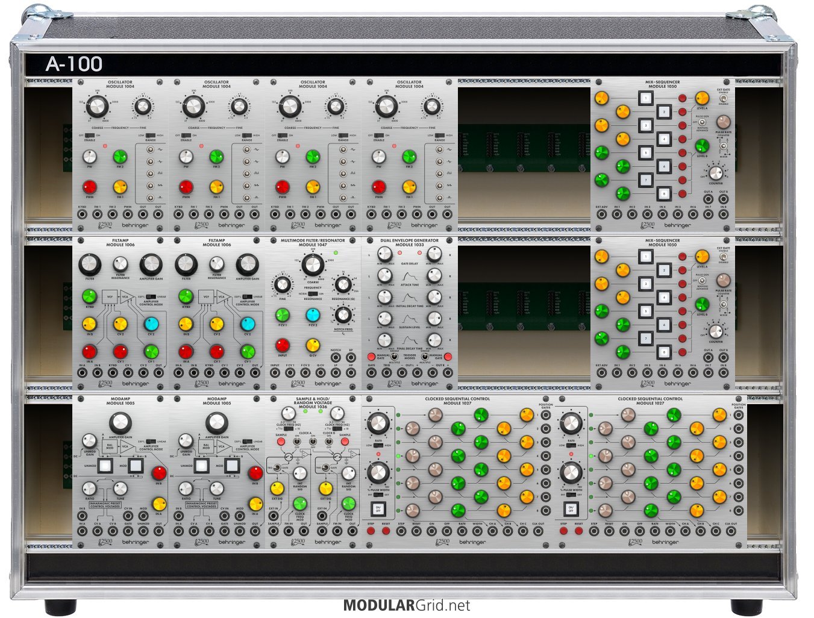
Task: Select the FILTER knob on left Filtamp 1006
Action: coord(89,265)
